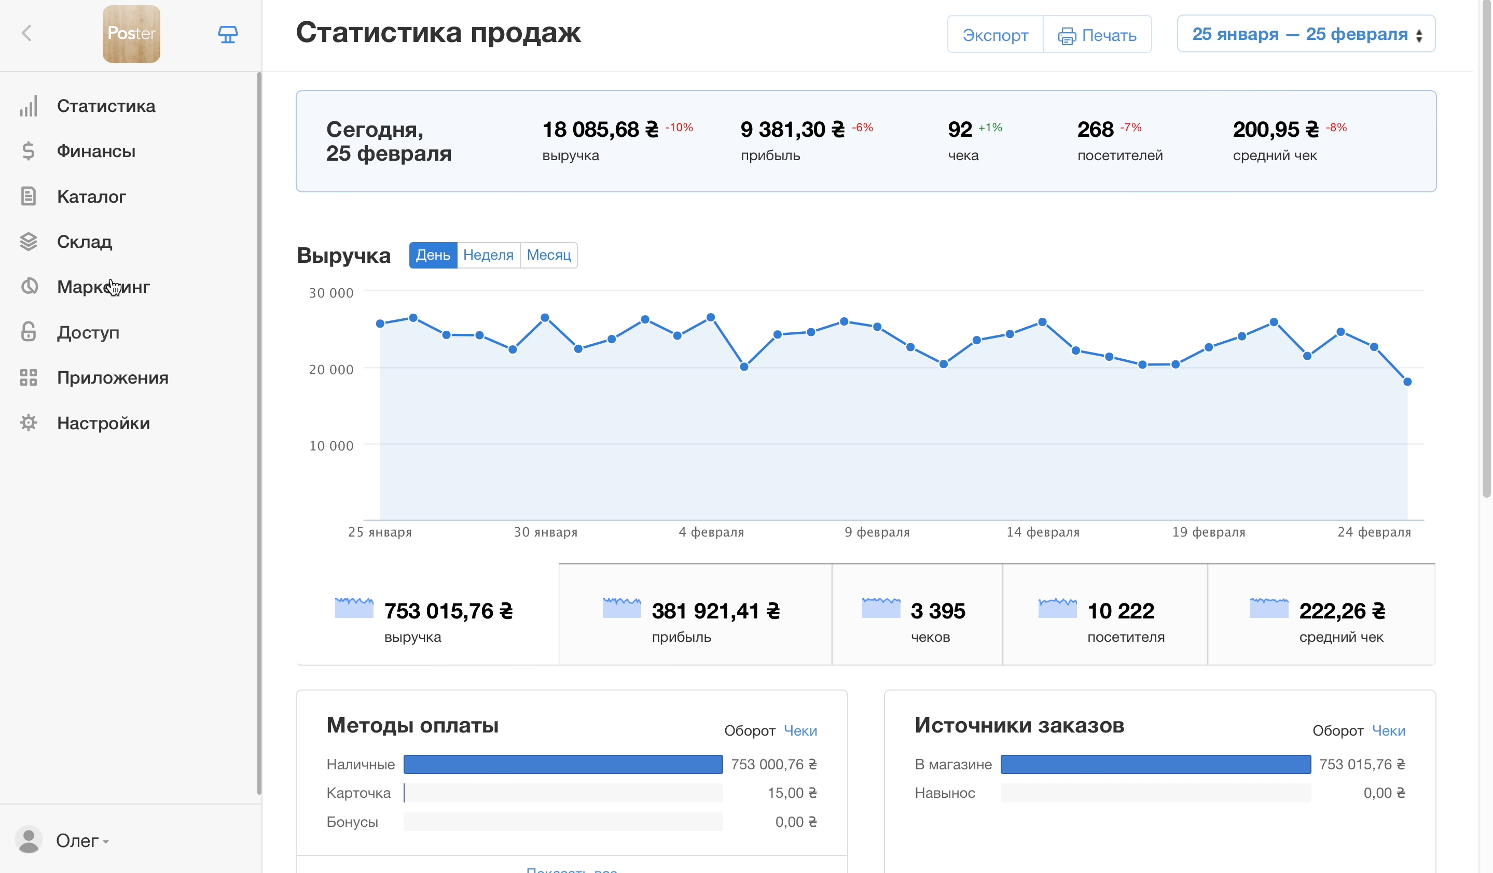
Task: Switch revenue chart to Месяц view
Action: click(548, 255)
